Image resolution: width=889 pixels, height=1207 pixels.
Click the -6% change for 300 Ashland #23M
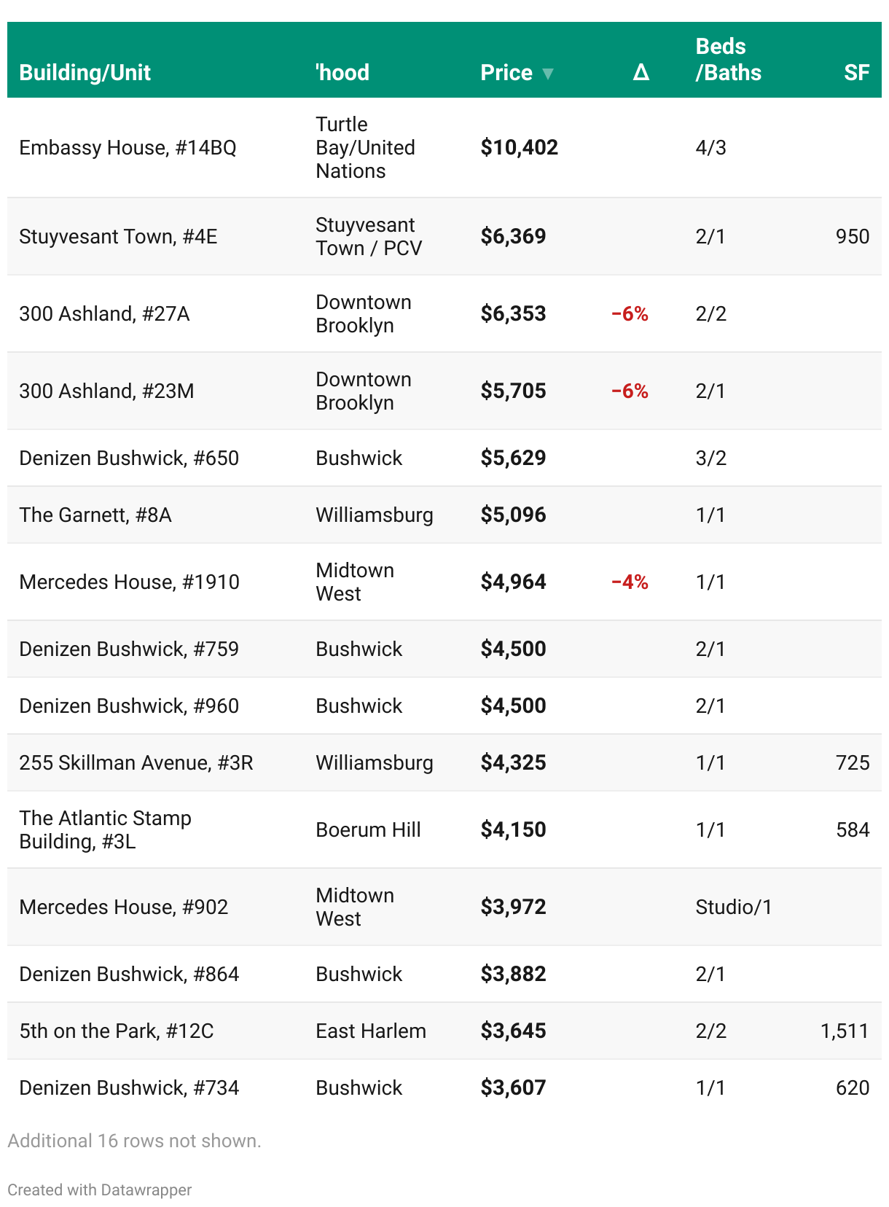click(x=630, y=391)
